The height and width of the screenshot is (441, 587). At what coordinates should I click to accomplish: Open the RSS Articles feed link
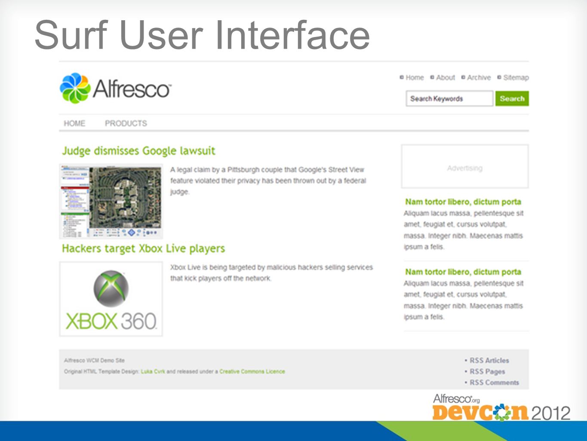[489, 360]
